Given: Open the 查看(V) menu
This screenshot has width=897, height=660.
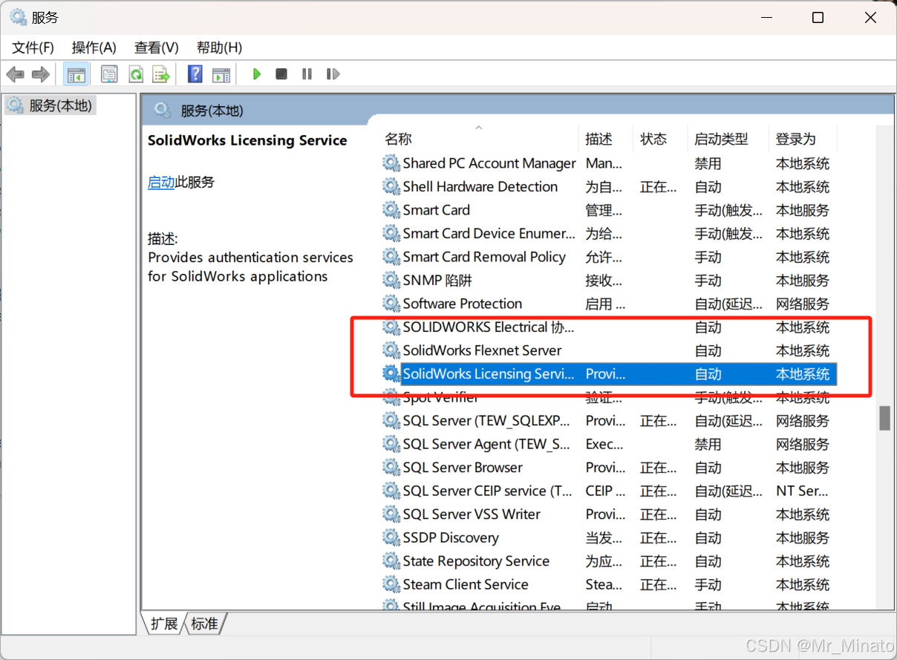Looking at the screenshot, I should [x=156, y=48].
